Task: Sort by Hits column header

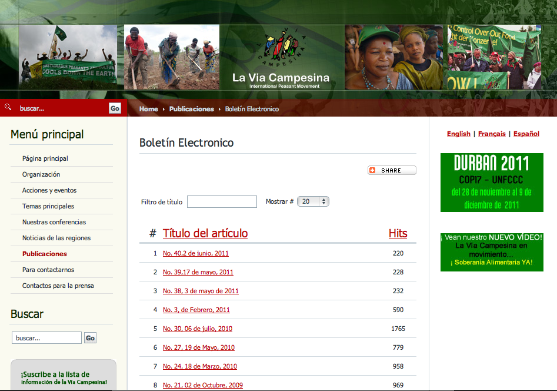Action: 398,233
